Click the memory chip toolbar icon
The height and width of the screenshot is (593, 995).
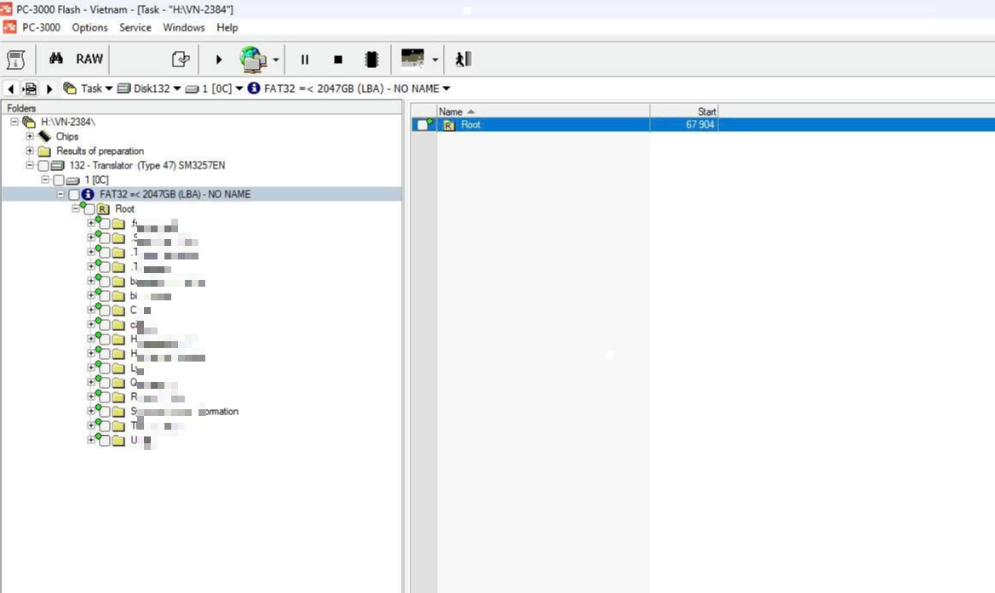[372, 60]
